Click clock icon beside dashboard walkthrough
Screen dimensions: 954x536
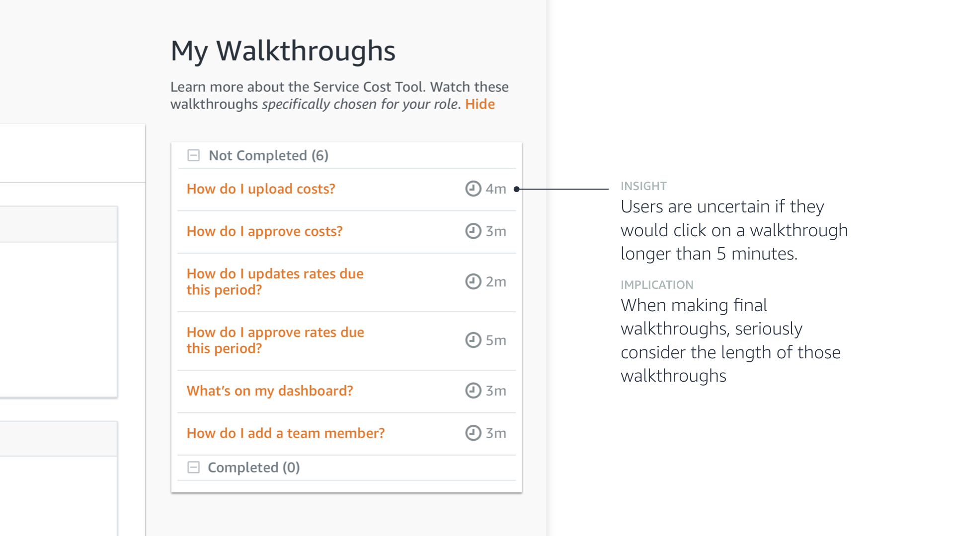point(473,391)
